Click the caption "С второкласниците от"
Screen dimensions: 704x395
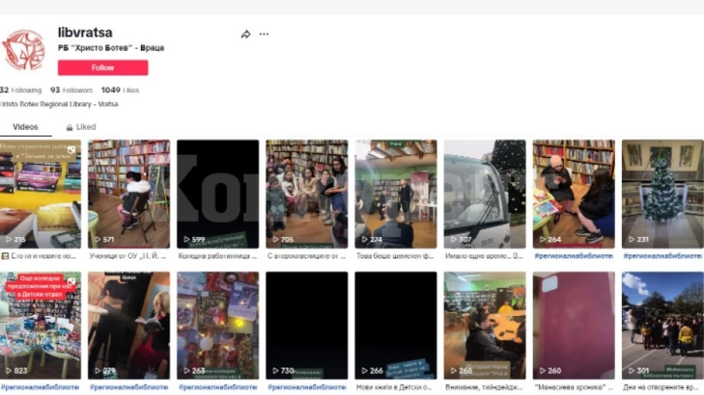pos(307,256)
